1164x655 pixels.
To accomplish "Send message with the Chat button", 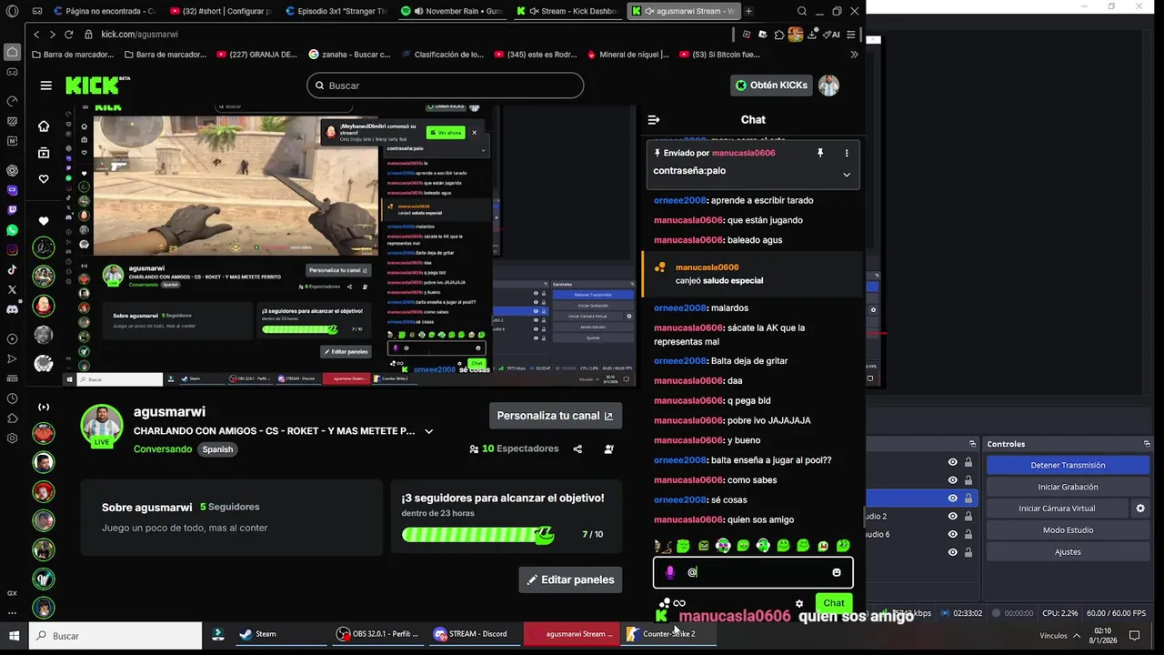I will click(x=834, y=603).
